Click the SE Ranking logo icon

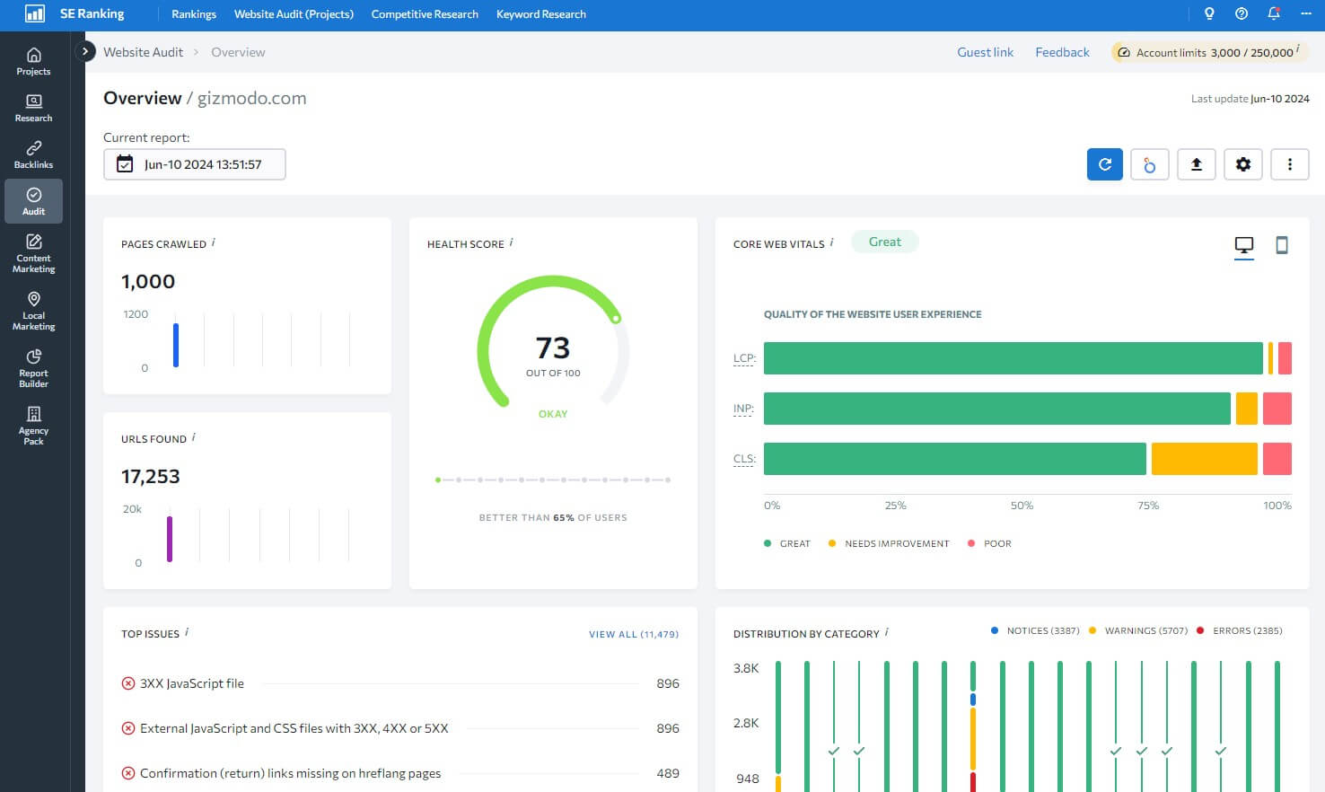point(34,14)
